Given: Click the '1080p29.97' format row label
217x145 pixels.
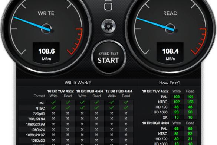Looking at the screenshot, I should click(36, 135).
